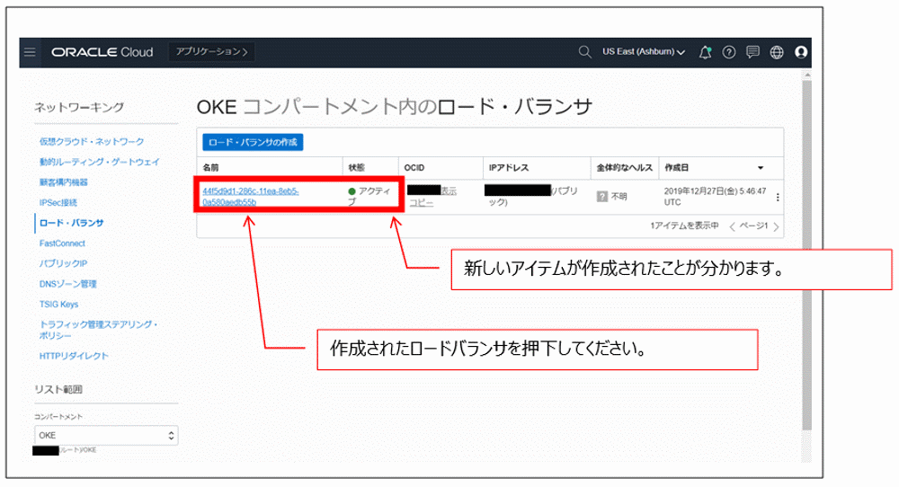Click the unknown health question mark icon
899x487 pixels.
[602, 197]
